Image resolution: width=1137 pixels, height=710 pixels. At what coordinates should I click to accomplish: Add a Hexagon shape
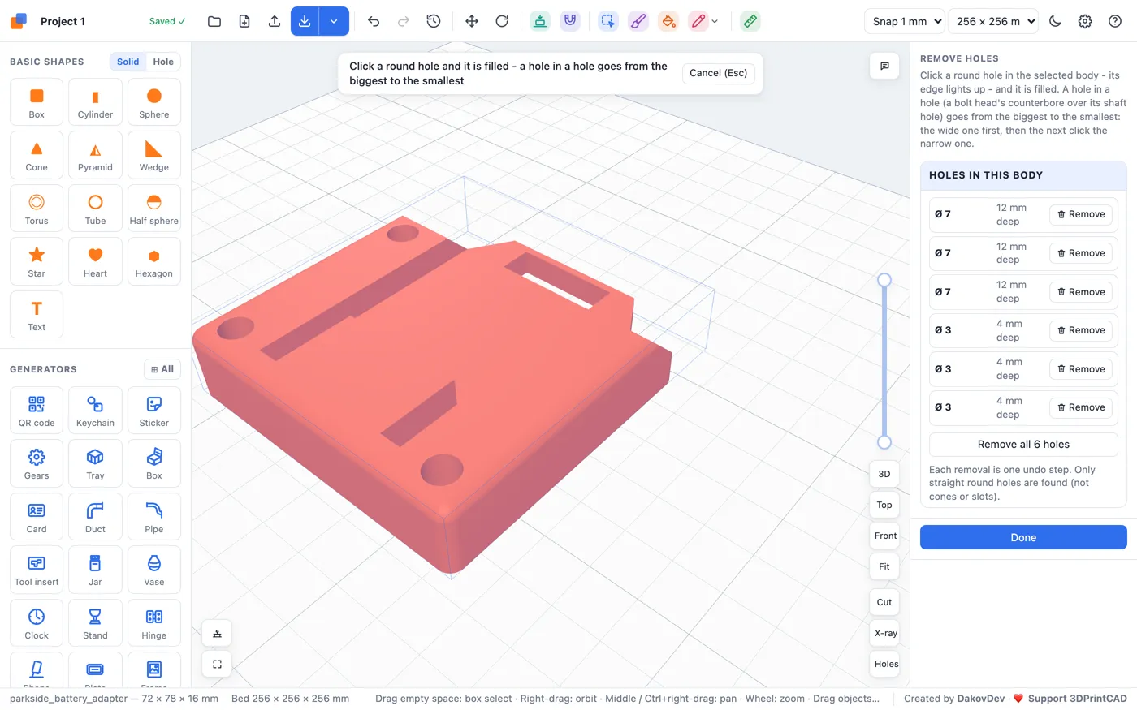click(153, 261)
